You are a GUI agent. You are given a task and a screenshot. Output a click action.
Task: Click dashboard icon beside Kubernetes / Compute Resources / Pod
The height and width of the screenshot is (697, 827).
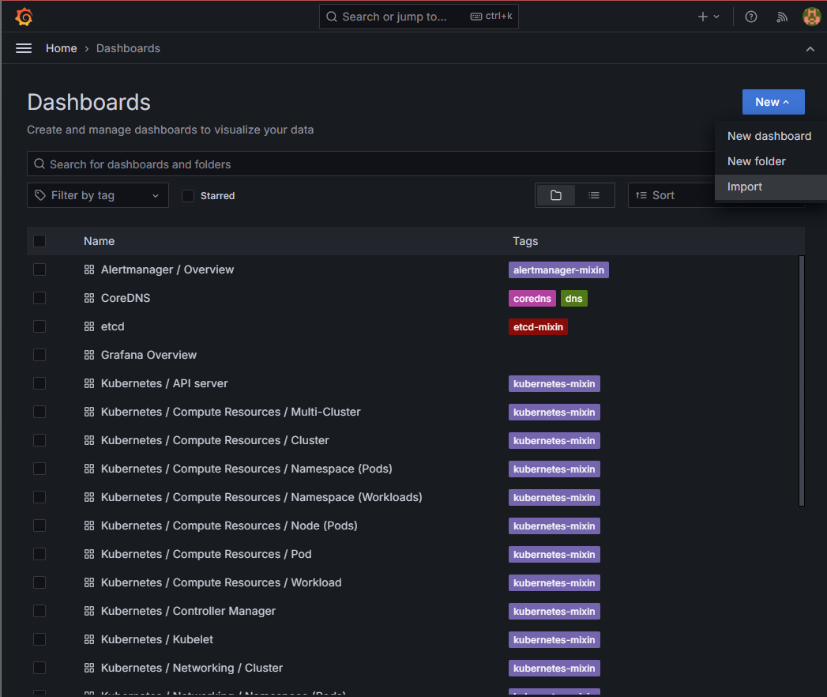(89, 554)
